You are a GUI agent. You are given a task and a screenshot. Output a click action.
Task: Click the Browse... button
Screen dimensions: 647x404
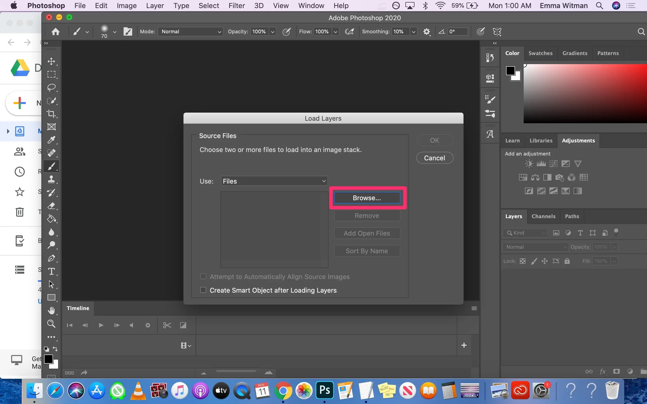click(x=367, y=198)
